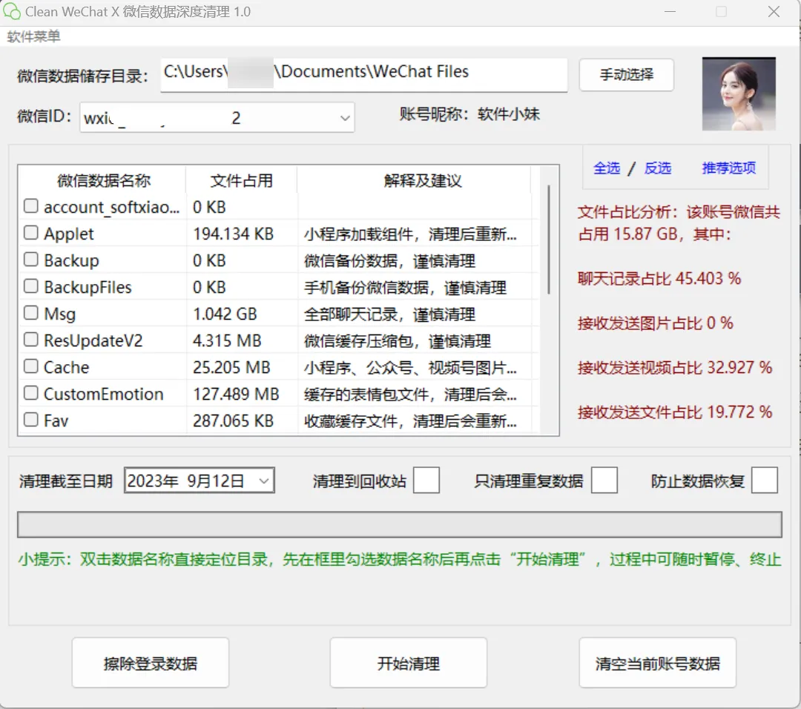Check the account_softxiao row checkbox
This screenshot has height=709, width=801.
[x=31, y=206]
